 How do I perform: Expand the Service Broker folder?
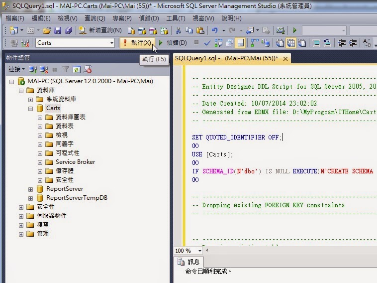pos(40,162)
